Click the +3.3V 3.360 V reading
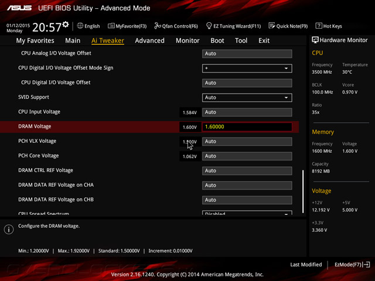Screen dimensions: 375x281 tap(319, 230)
